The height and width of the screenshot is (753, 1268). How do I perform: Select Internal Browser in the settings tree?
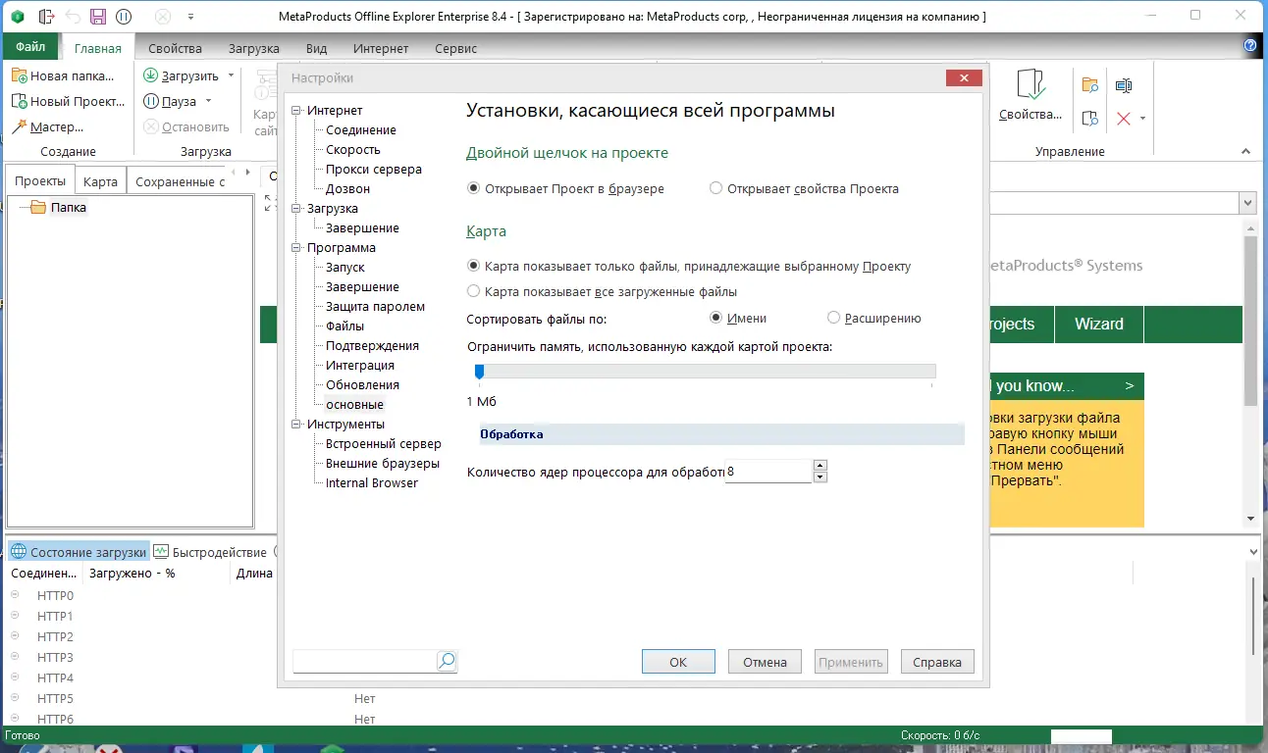[372, 483]
